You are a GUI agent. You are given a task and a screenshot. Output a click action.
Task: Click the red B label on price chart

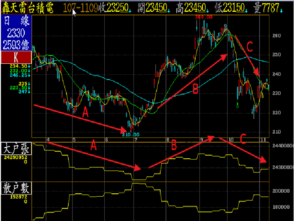tap(195, 88)
